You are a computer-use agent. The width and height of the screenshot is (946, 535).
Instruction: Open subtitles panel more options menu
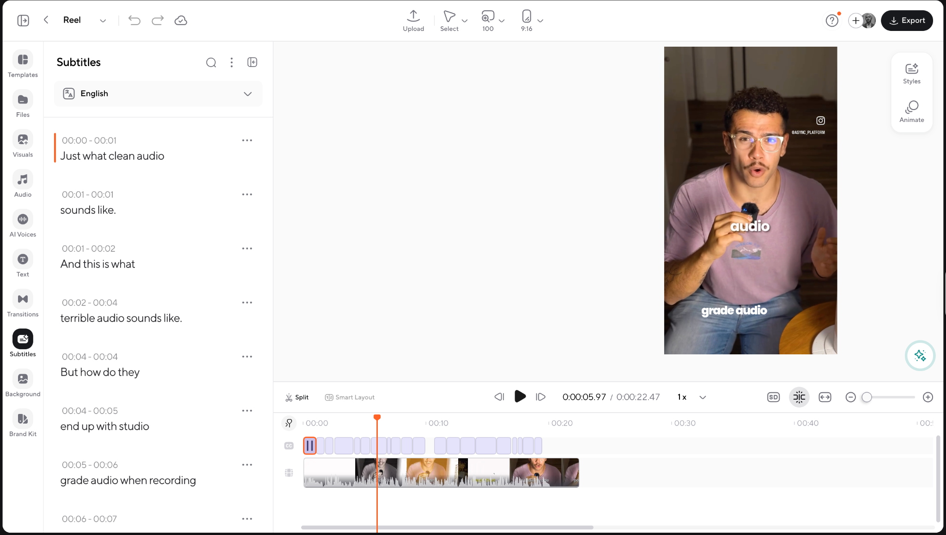click(231, 62)
